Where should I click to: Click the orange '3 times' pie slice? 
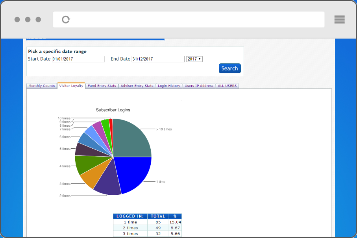(93, 177)
